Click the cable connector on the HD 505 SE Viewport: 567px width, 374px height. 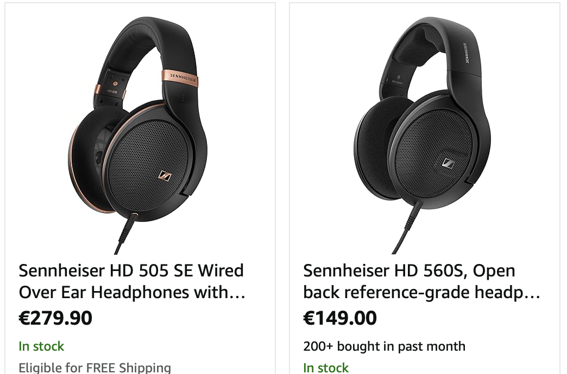132,218
